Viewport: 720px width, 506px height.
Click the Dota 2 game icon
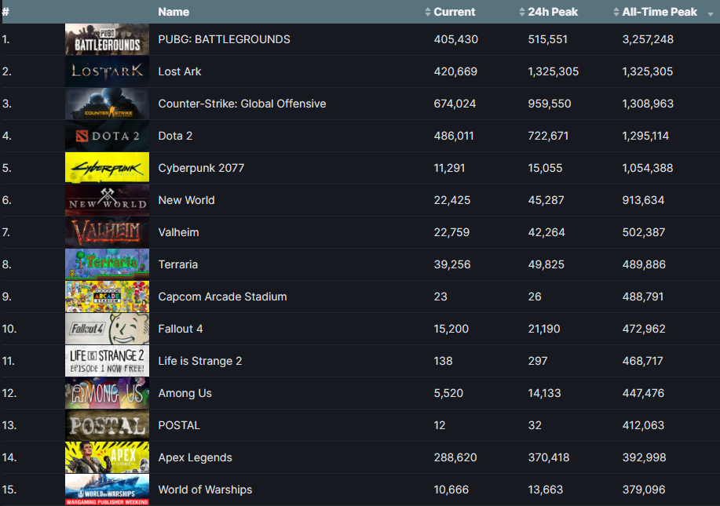click(x=107, y=136)
